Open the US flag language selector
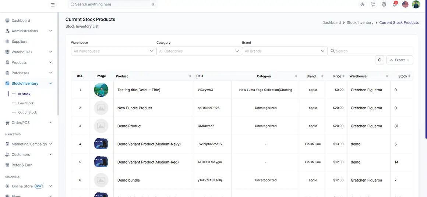Image resolution: width=427 pixels, height=197 pixels. click(x=405, y=4)
